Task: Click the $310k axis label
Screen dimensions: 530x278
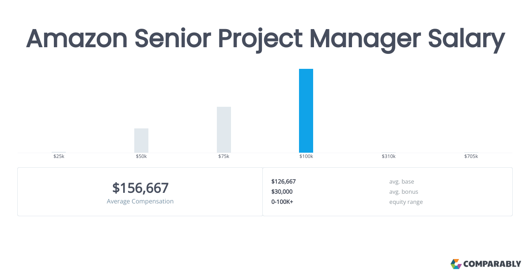Action: click(x=389, y=157)
